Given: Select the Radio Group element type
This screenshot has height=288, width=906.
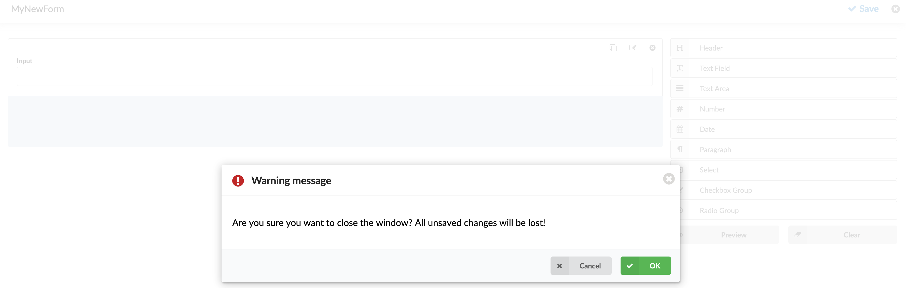Looking at the screenshot, I should tap(719, 210).
